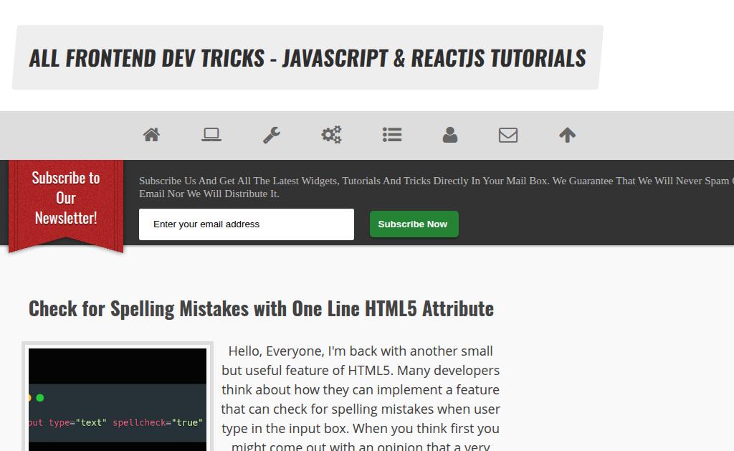Click the envelope contact icon
734x451 pixels.
(x=508, y=135)
